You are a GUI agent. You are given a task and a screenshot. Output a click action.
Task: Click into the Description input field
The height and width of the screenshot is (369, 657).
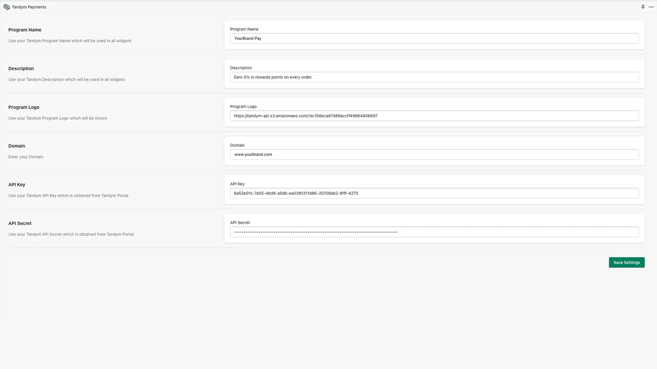coord(434,77)
